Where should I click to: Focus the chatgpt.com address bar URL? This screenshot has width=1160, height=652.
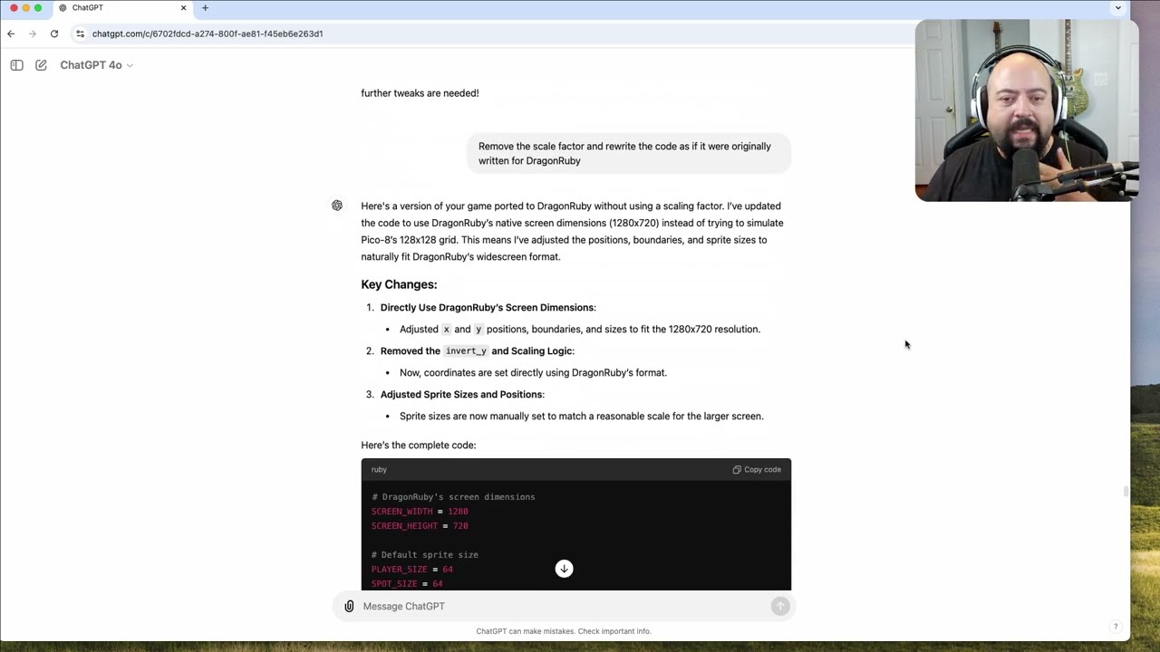click(x=208, y=34)
